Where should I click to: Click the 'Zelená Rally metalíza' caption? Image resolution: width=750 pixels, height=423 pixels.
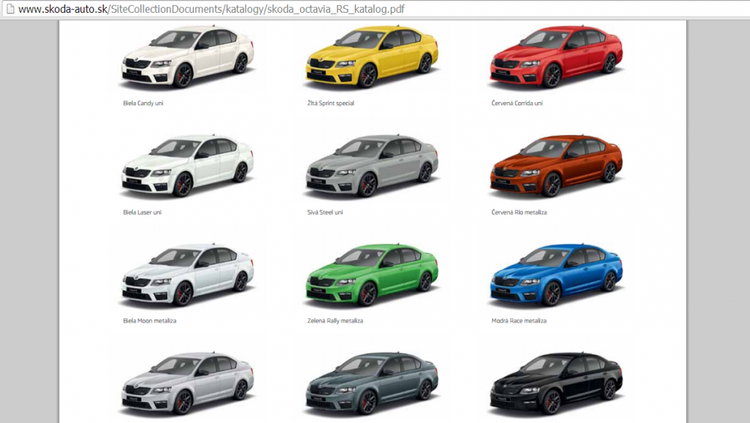tap(334, 320)
